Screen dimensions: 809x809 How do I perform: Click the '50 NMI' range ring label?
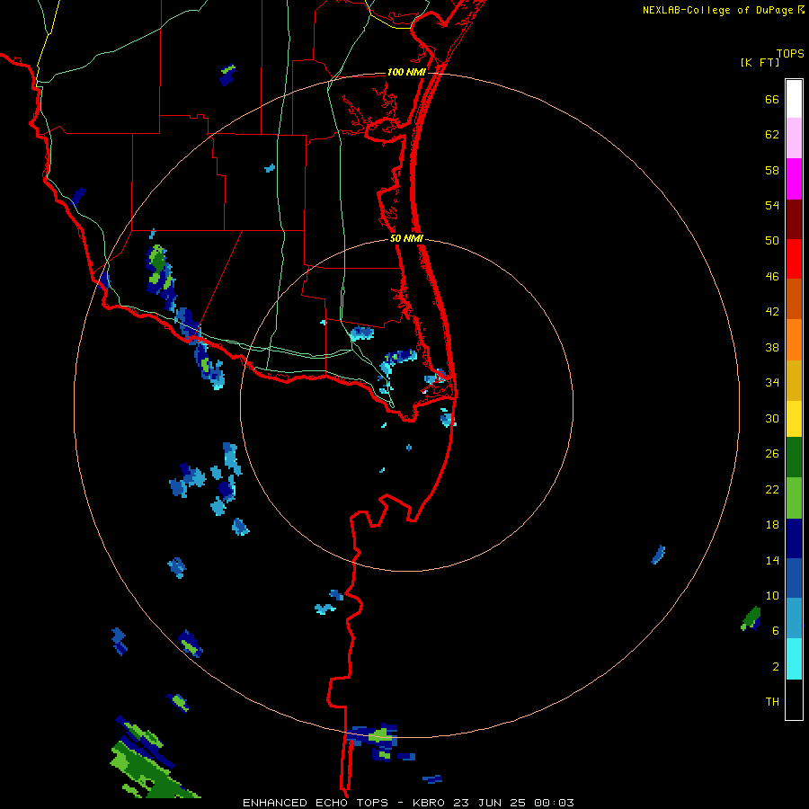(406, 238)
